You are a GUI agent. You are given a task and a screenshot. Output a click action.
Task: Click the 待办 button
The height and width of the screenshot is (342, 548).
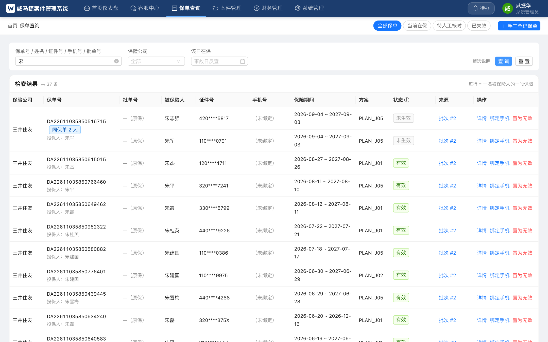pos(481,8)
